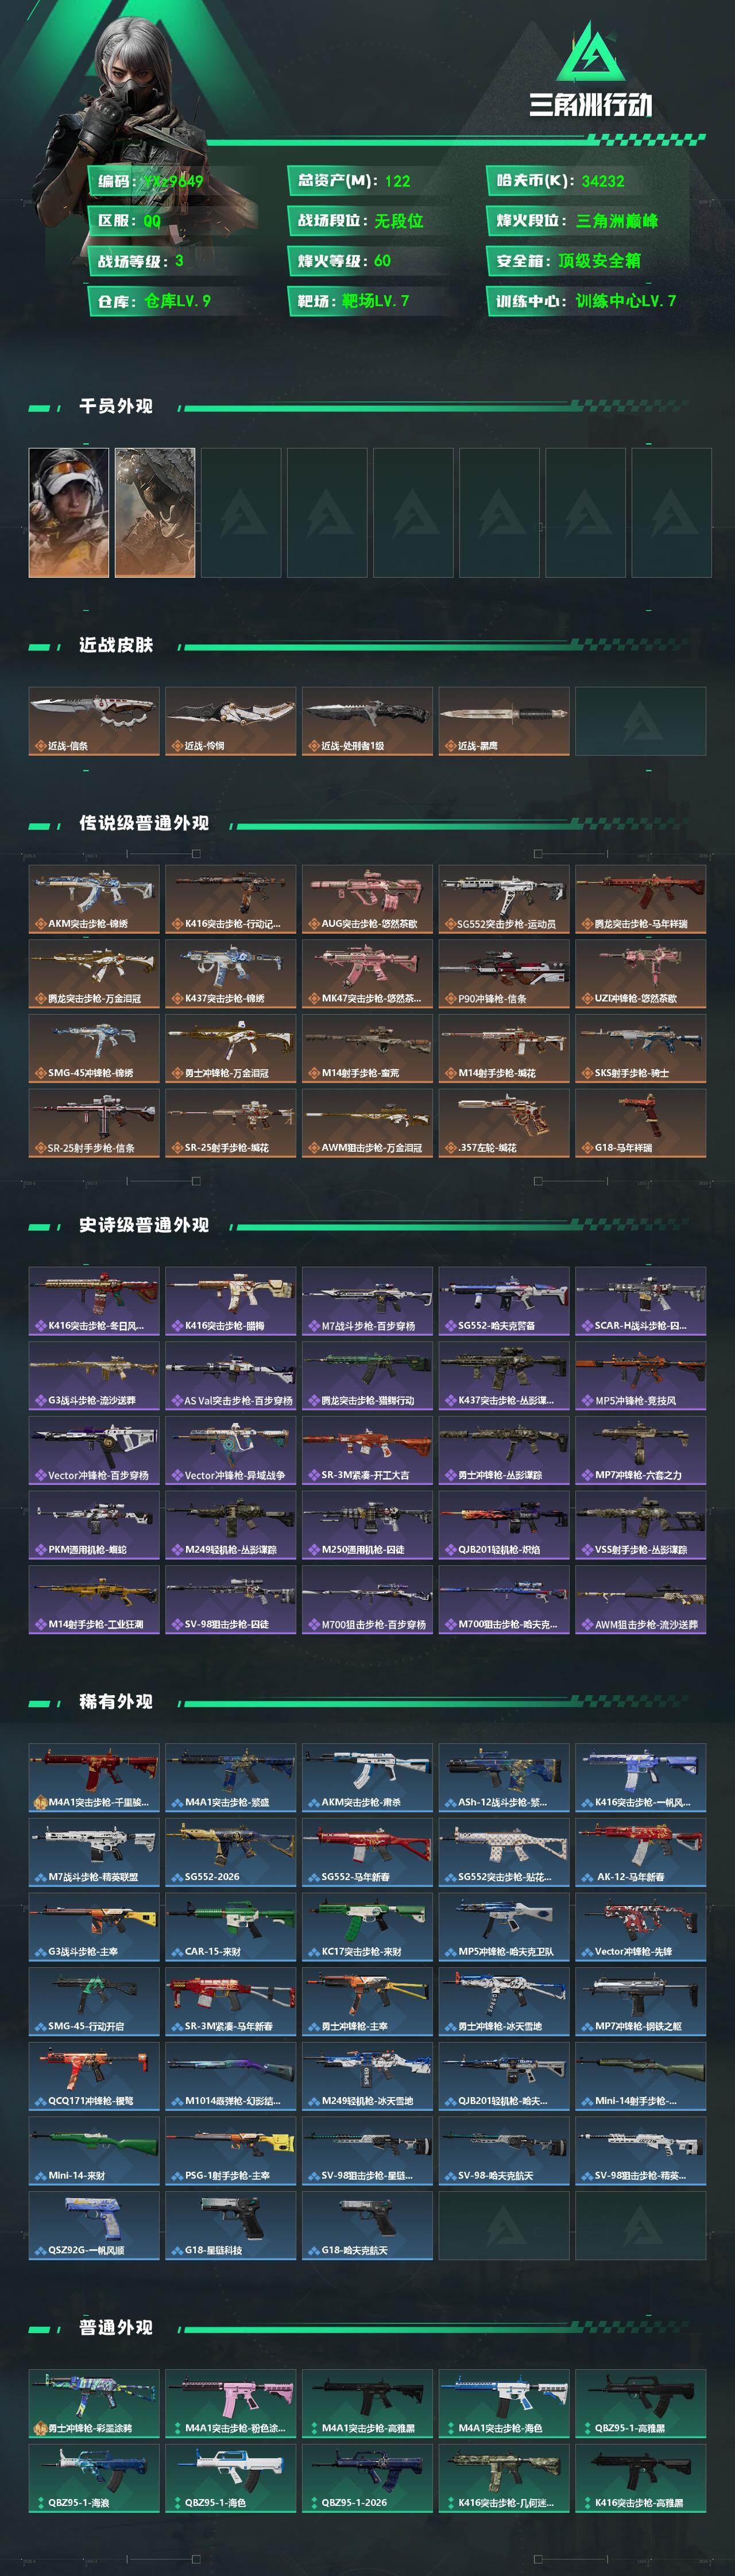Viewport: 735px width, 2576px height.
Task: Pick the pink M4A1突击步枪 skin
Action: click(x=230, y=2404)
